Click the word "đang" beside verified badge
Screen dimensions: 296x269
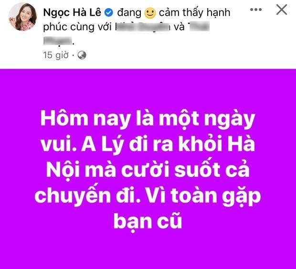point(129,13)
